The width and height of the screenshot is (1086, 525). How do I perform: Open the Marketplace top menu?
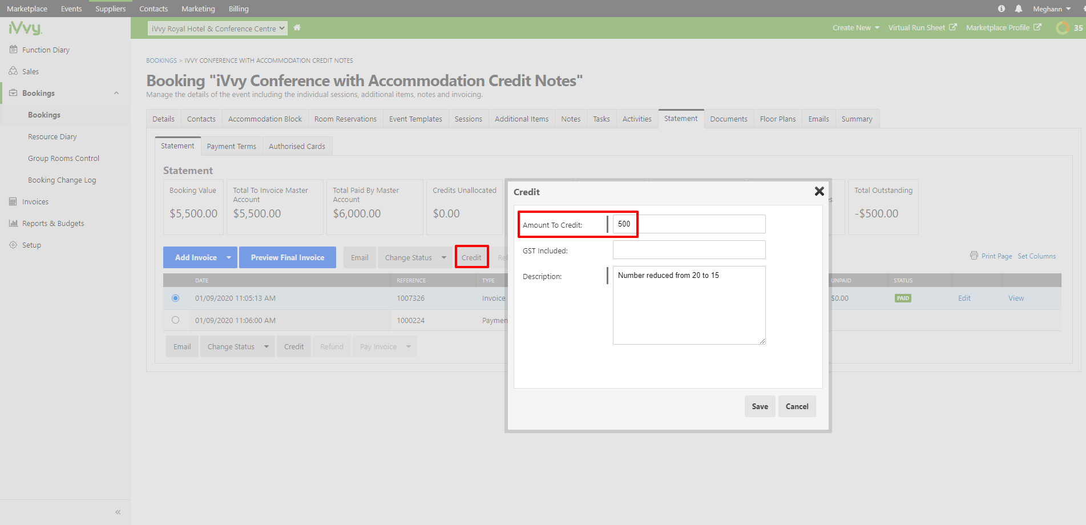coord(27,9)
